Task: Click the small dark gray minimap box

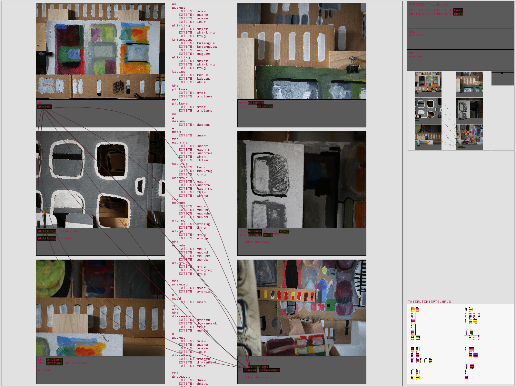Action: (x=502, y=79)
